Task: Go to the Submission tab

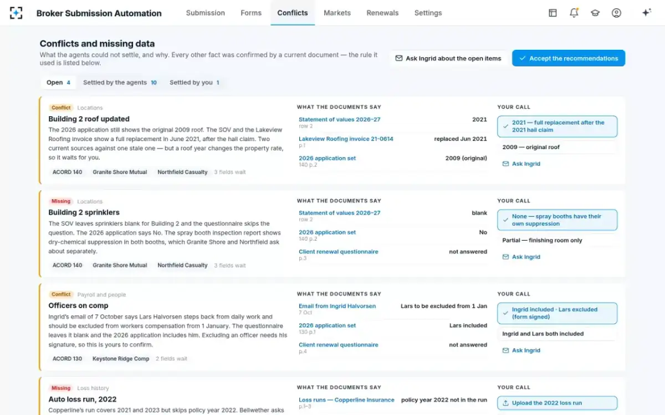Action: [x=206, y=13]
